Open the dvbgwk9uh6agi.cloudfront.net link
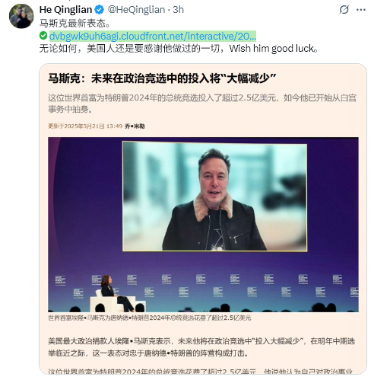 [153, 36]
